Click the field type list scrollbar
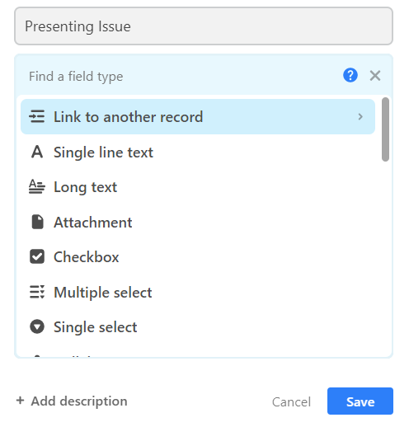Screen dimensions: 409x427 [385, 129]
